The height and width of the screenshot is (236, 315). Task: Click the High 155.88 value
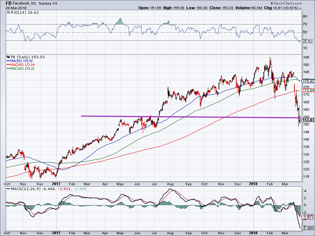pyautogui.click(x=174, y=8)
